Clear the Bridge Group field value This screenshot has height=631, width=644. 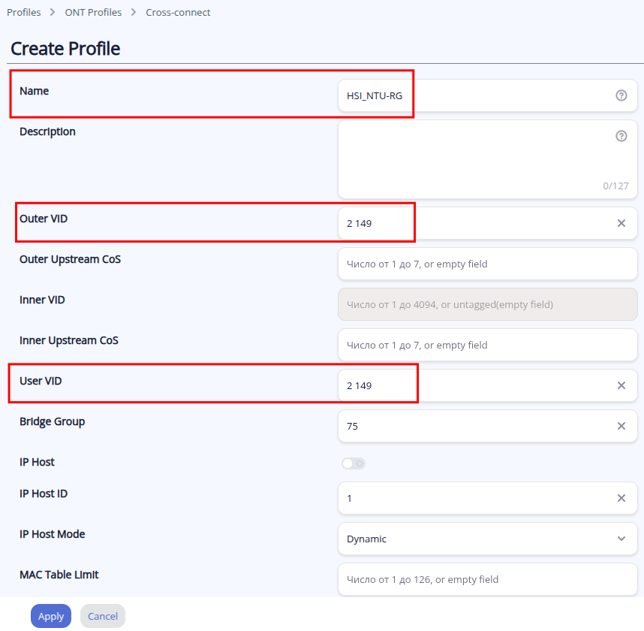[621, 426]
